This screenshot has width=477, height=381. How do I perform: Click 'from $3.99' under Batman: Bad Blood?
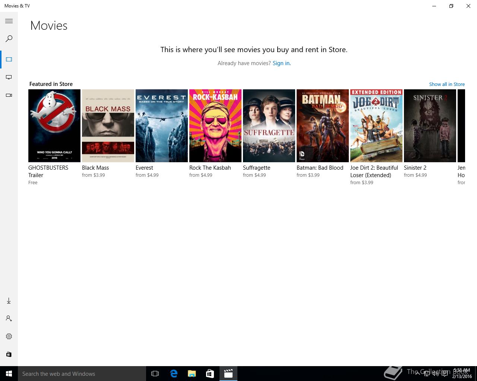point(308,175)
